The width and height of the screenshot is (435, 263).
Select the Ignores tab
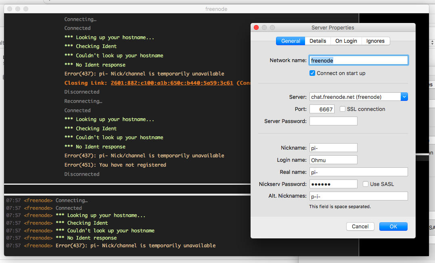(x=375, y=41)
